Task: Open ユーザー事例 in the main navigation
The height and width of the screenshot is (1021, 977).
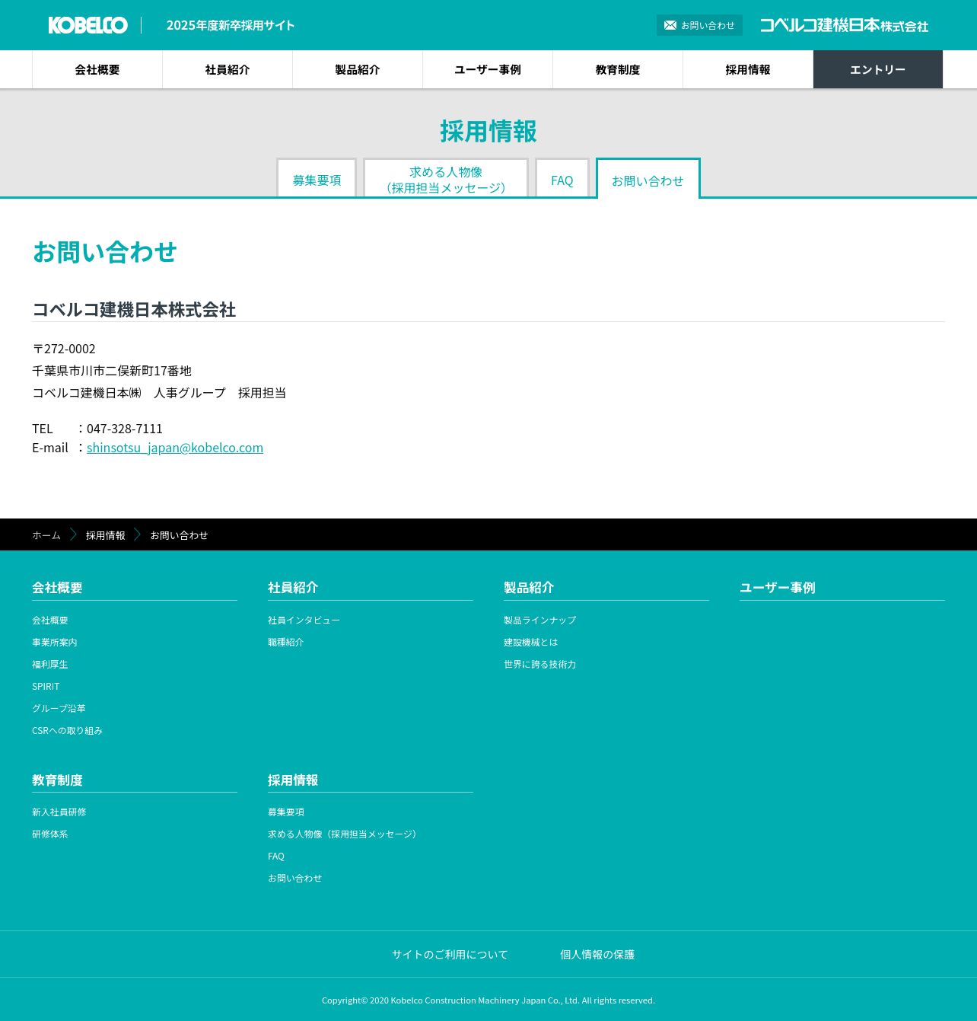Action: pyautogui.click(x=488, y=69)
